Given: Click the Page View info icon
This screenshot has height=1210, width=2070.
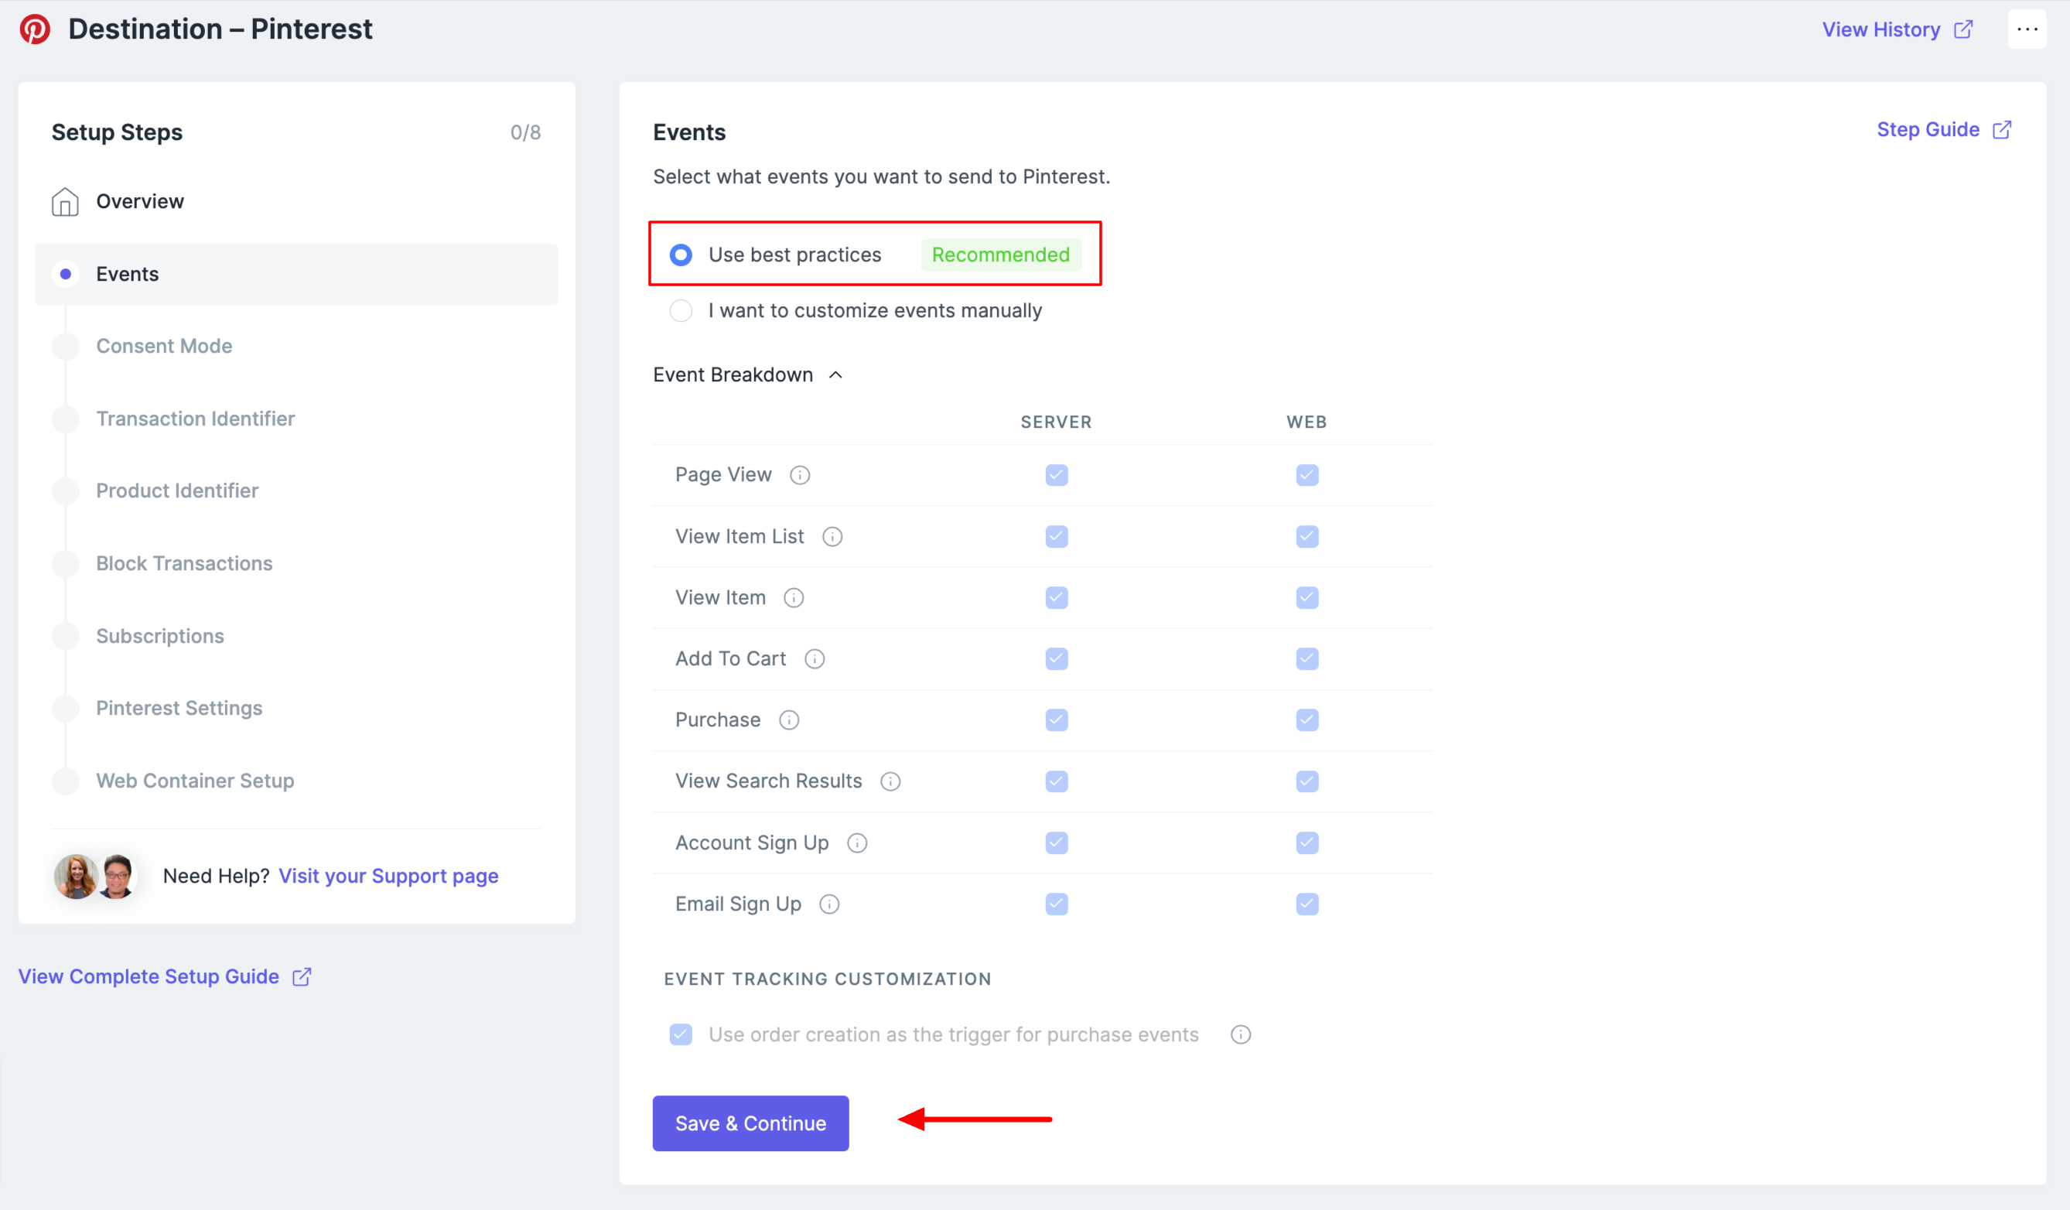Looking at the screenshot, I should [x=799, y=475].
